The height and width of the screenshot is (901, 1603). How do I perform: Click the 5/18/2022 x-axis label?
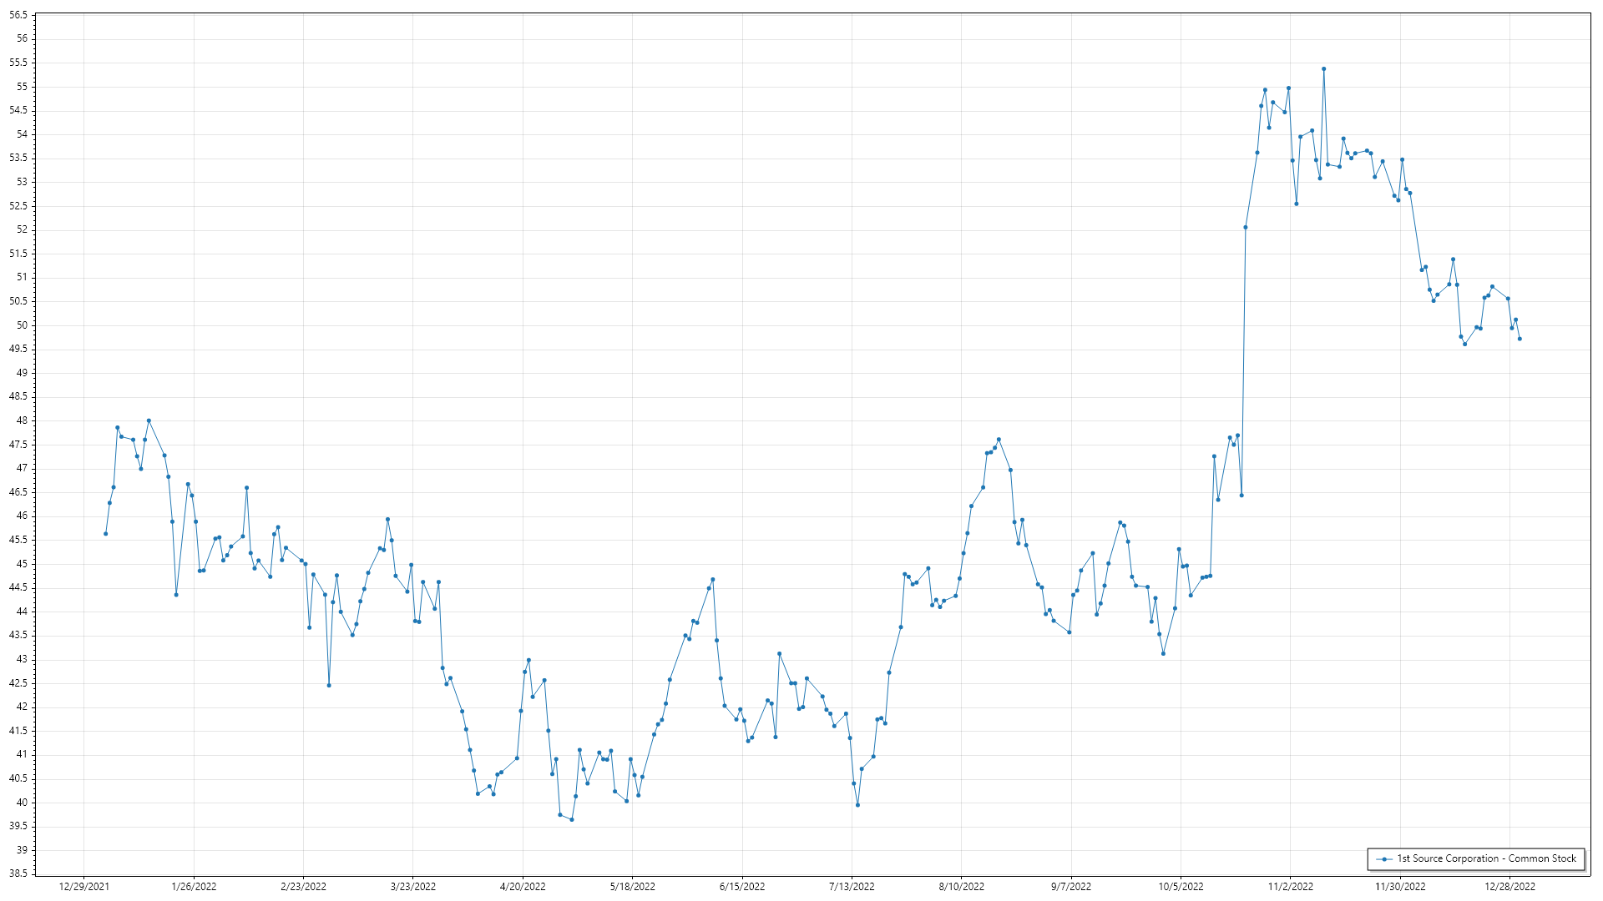(632, 887)
